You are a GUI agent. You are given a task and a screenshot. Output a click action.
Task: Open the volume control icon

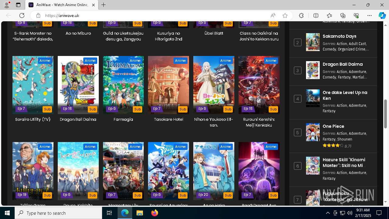[x=349, y=213]
